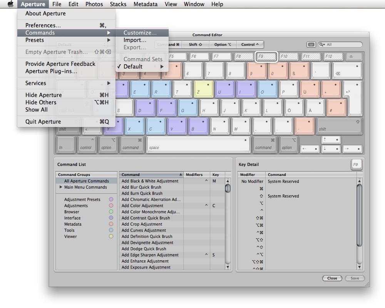Click the backspace key on virtual keyboard

(347, 70)
